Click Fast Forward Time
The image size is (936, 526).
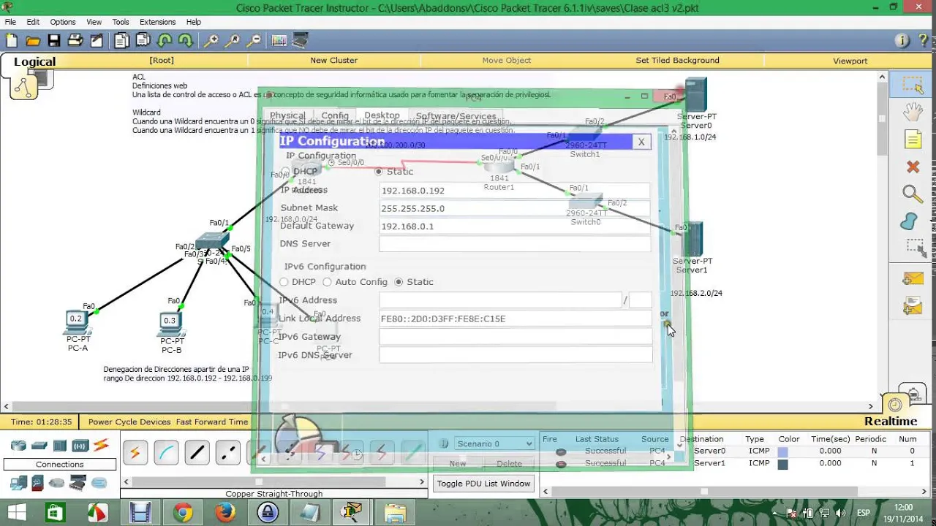click(212, 422)
